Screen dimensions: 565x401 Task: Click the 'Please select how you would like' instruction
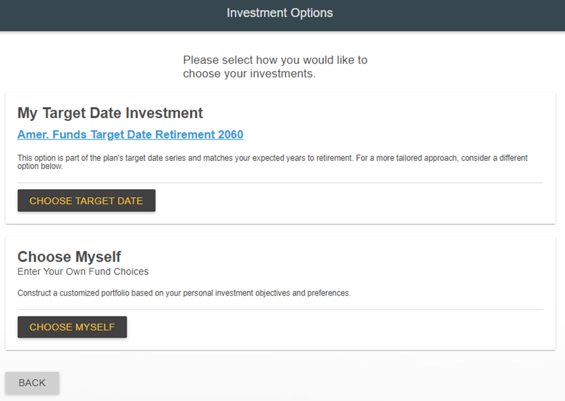(275, 60)
